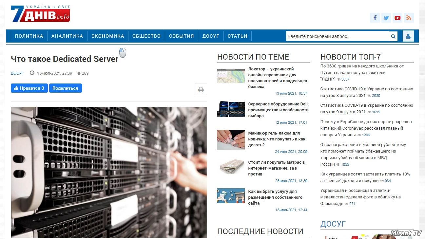Click the server rack article image

pos(109,173)
